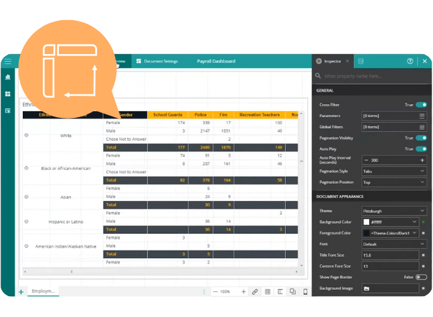433x317 pixels.
Task: Decrease the Auto Play Interval value
Action: (x=366, y=160)
